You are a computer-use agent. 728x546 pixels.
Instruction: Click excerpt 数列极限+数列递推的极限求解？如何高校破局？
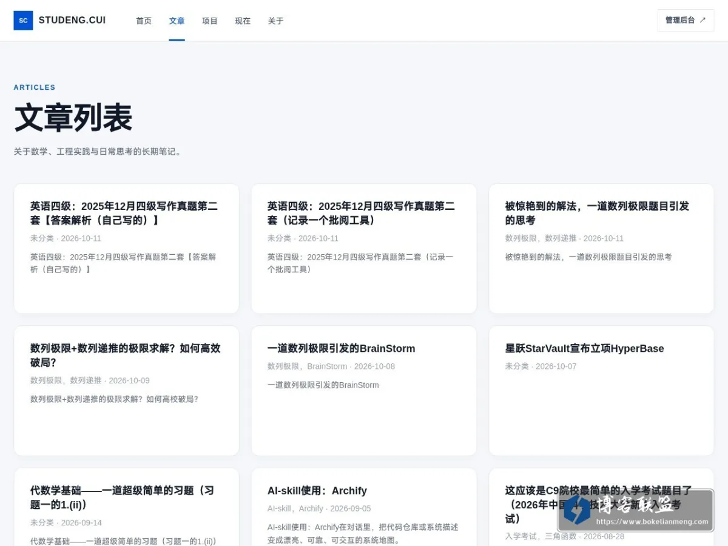pos(114,399)
